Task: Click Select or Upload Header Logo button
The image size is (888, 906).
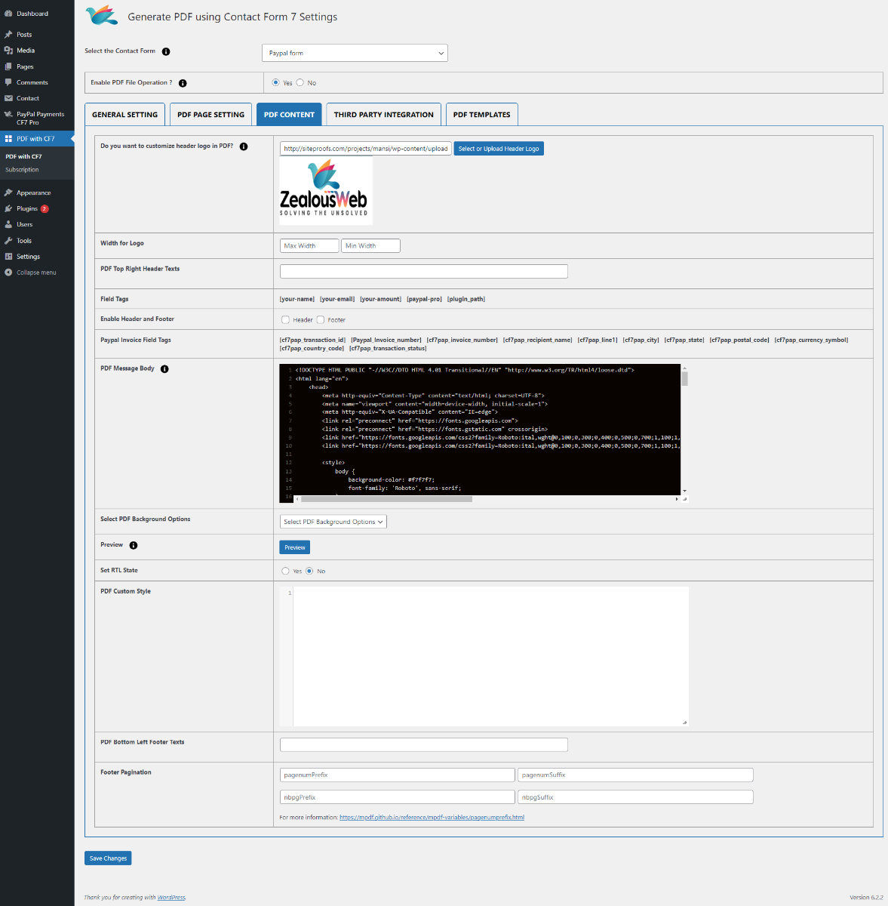Action: coord(499,149)
